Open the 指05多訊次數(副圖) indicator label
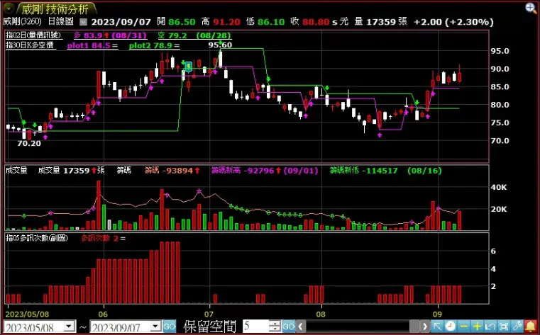 tap(36, 238)
